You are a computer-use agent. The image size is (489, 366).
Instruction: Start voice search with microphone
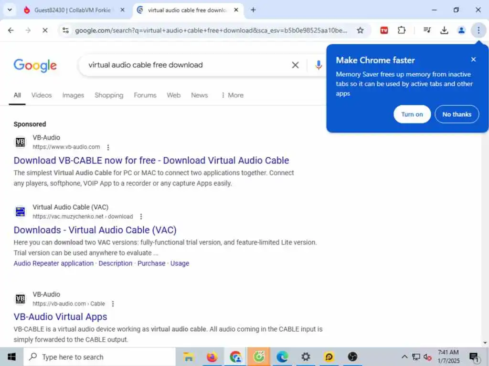pos(319,65)
